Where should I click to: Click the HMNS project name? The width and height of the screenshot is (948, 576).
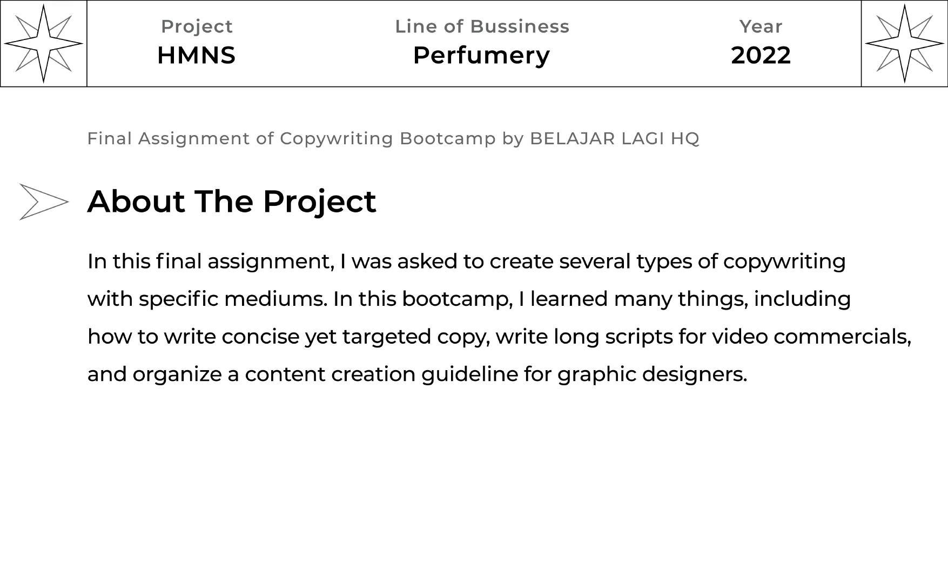[x=196, y=55]
